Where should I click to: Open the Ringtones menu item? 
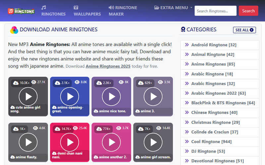(x=53, y=11)
